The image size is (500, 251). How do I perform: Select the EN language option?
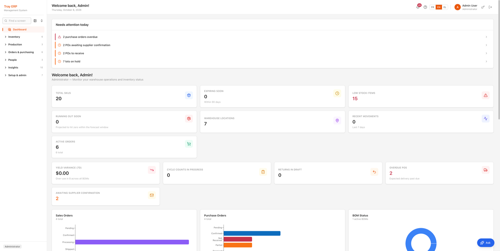(439, 7)
